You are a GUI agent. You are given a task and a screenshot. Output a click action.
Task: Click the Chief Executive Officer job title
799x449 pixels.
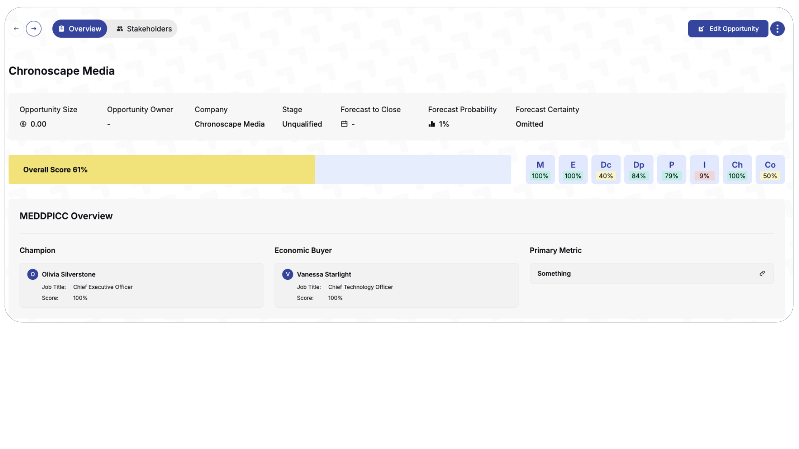103,287
